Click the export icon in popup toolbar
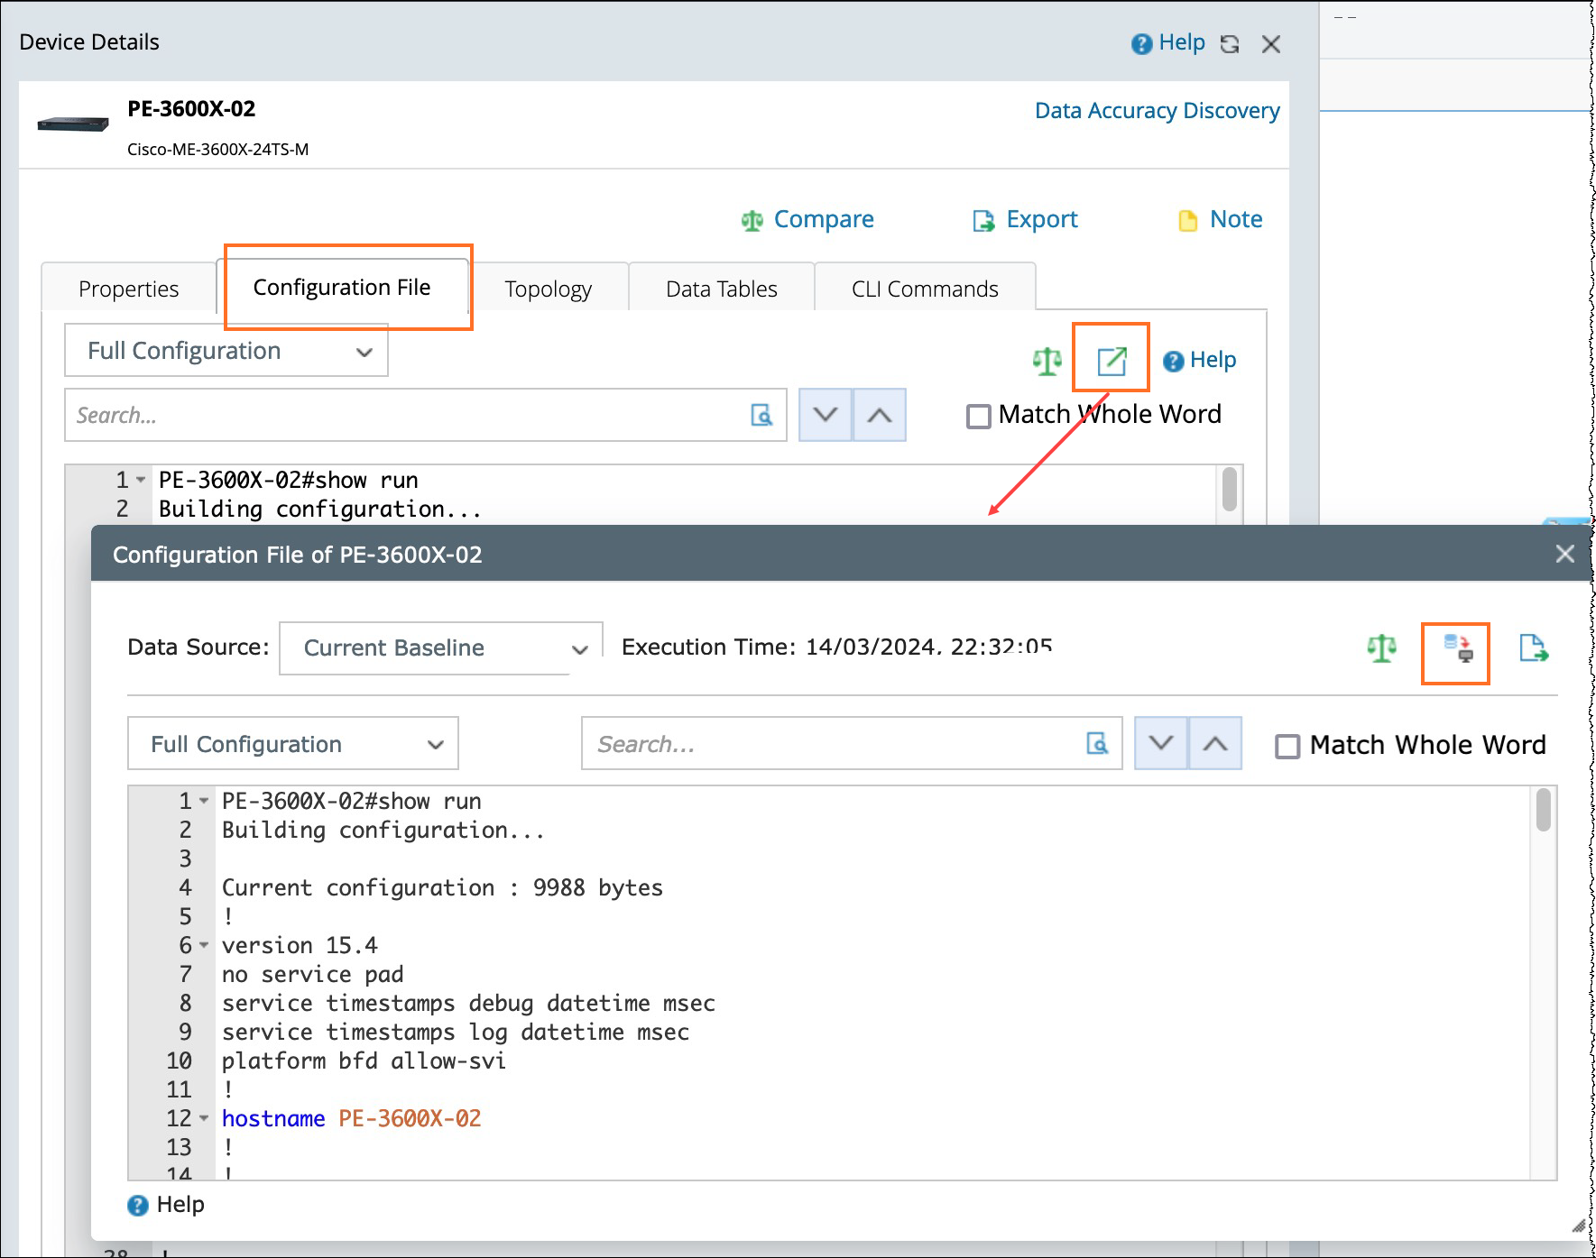Screen dimensions: 1596x1258 [x=1533, y=648]
